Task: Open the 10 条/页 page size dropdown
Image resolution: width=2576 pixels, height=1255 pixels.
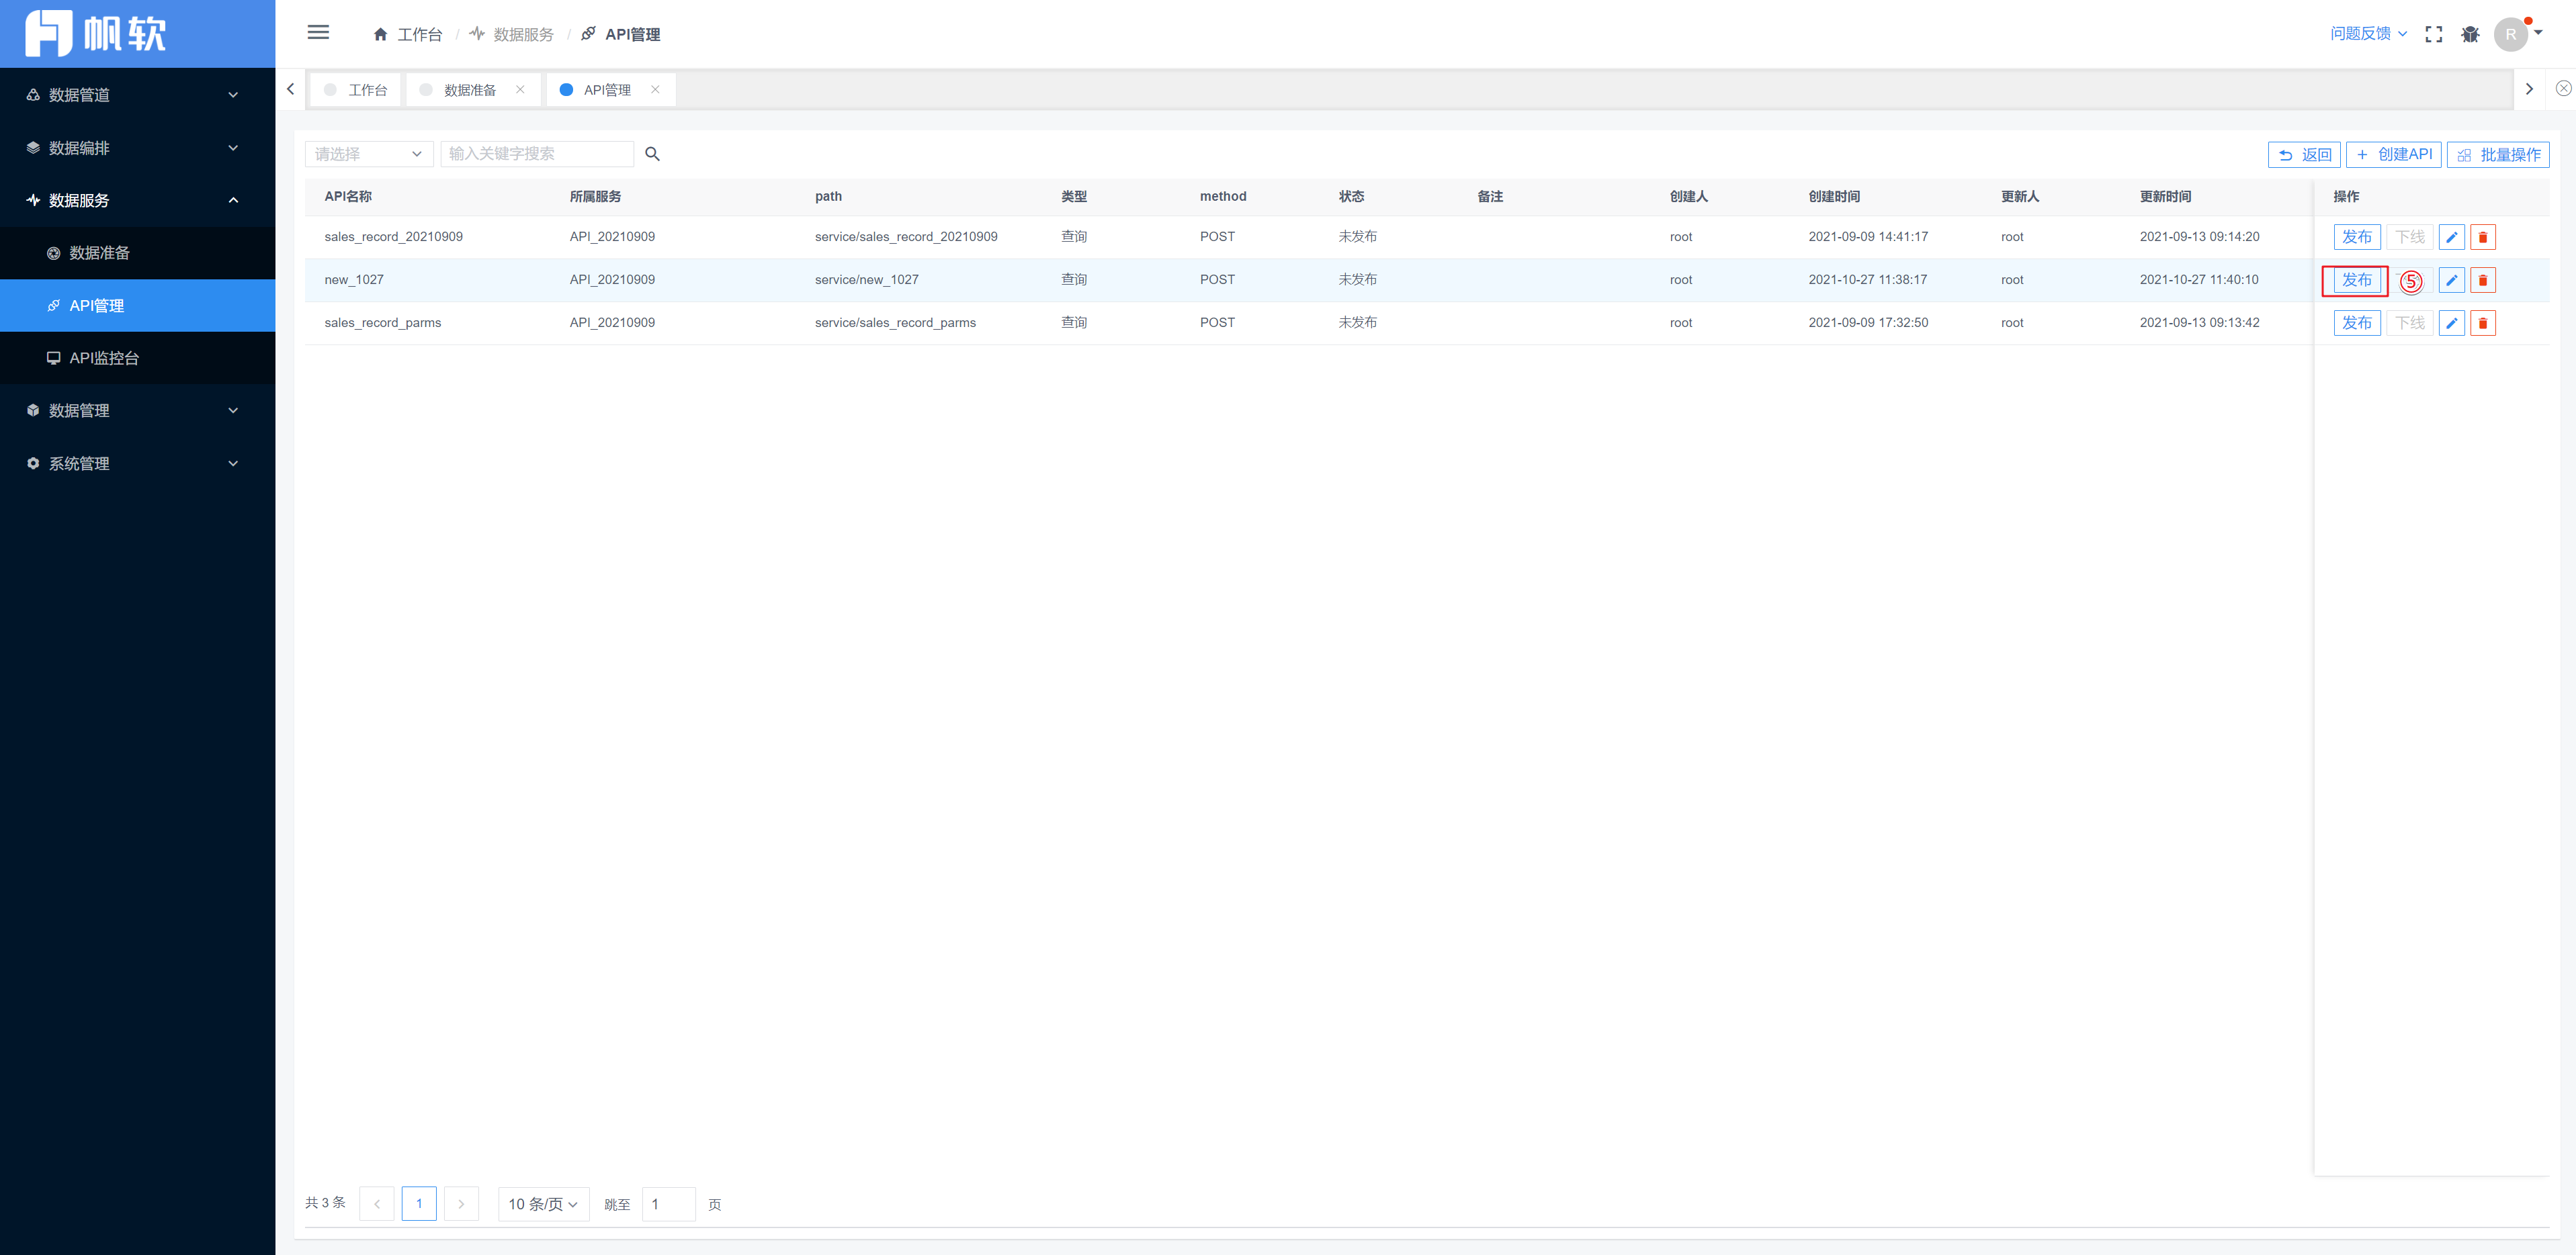Action: 543,1204
